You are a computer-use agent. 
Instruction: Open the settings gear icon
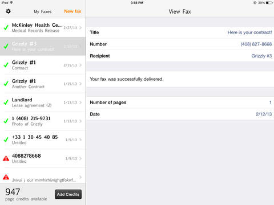pyautogui.click(x=8, y=11)
